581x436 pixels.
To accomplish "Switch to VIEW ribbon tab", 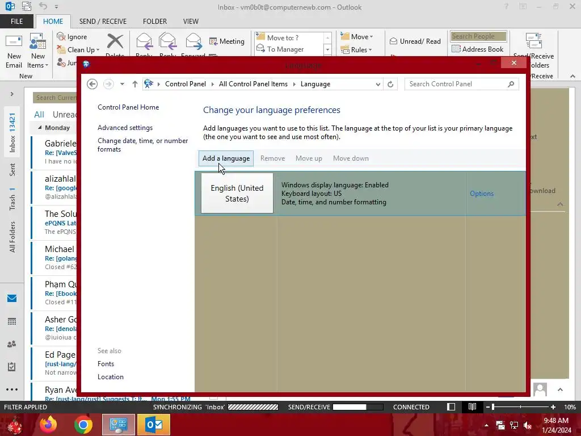I will (x=191, y=22).
